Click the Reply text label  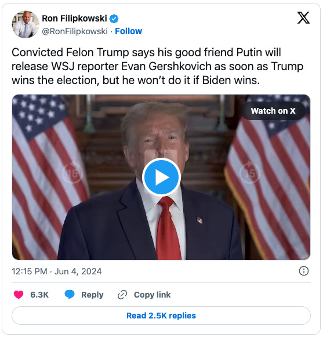(92, 295)
